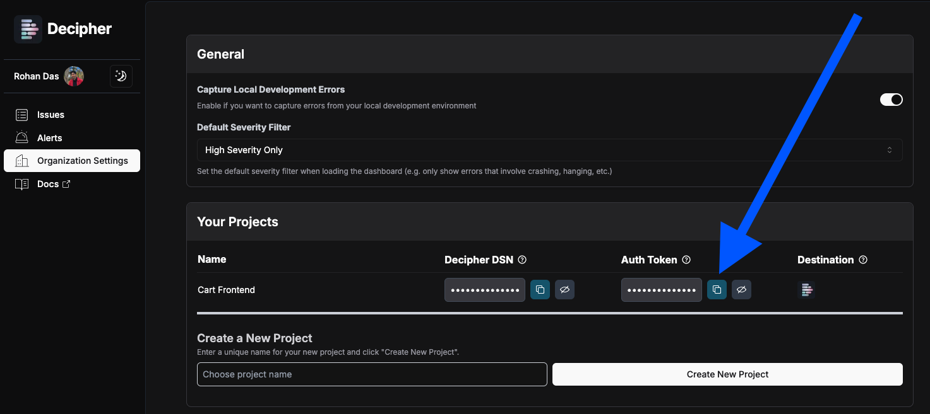The width and height of the screenshot is (930, 414).
Task: Click the Your Projects heading
Action: coord(237,222)
